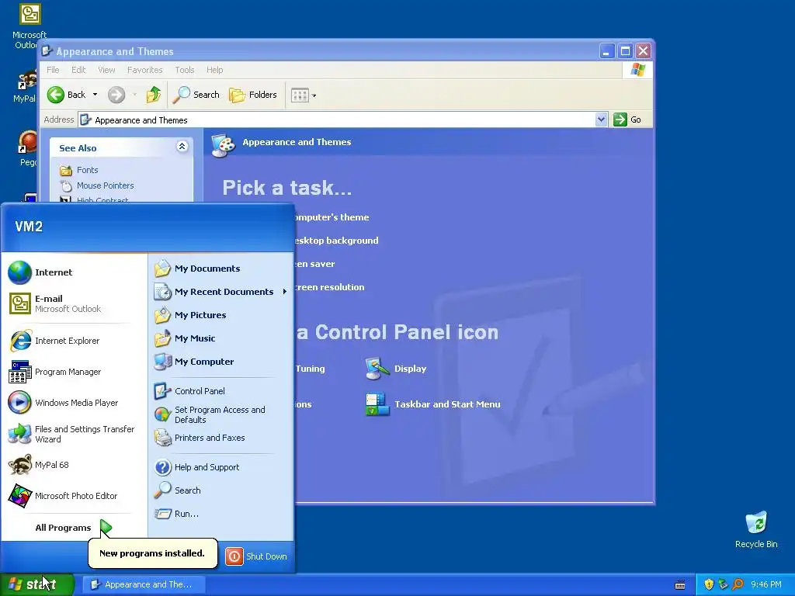795x596 pixels.
Task: Click the Display Control Panel icon
Action: (x=396, y=369)
